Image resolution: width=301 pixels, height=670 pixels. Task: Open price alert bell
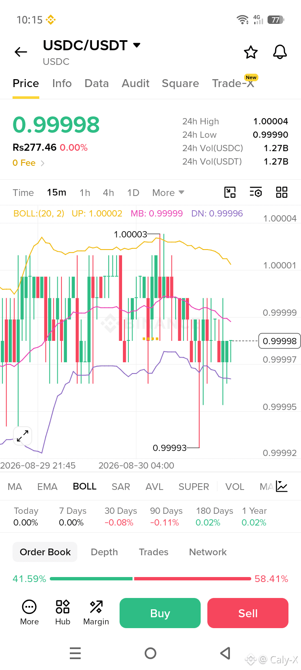click(x=280, y=52)
